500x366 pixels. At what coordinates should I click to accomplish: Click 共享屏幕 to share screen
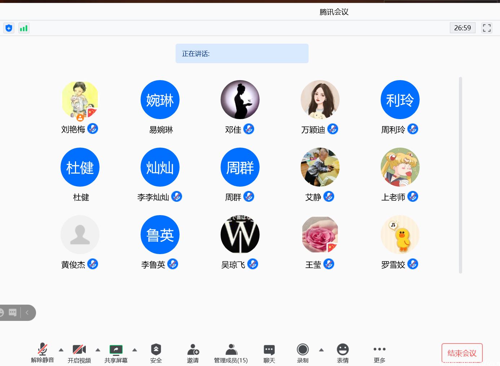point(116,350)
